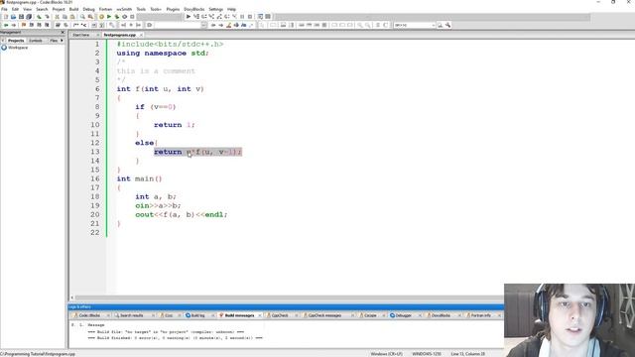635x357 pixels.
Task: Open the File menu
Action: coord(4,9)
